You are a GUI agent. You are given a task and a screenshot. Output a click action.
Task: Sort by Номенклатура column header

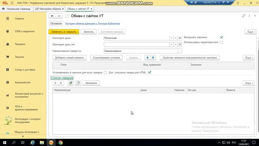click(96, 90)
